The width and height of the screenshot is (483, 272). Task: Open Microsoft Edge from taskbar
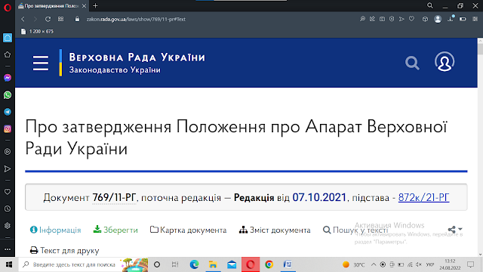tap(194, 264)
